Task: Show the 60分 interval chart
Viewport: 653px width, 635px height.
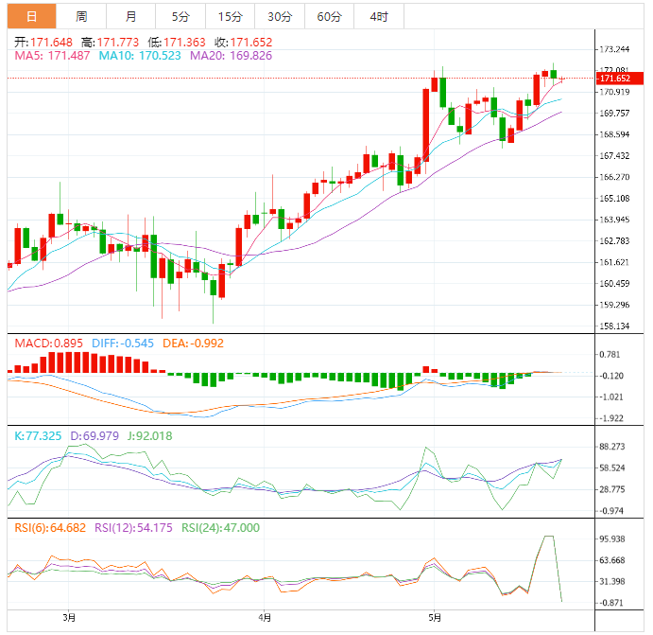Action: pyautogui.click(x=329, y=16)
